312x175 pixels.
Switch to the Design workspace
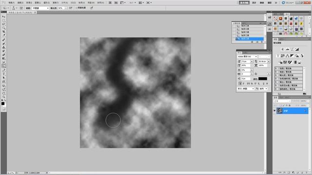[254, 2]
